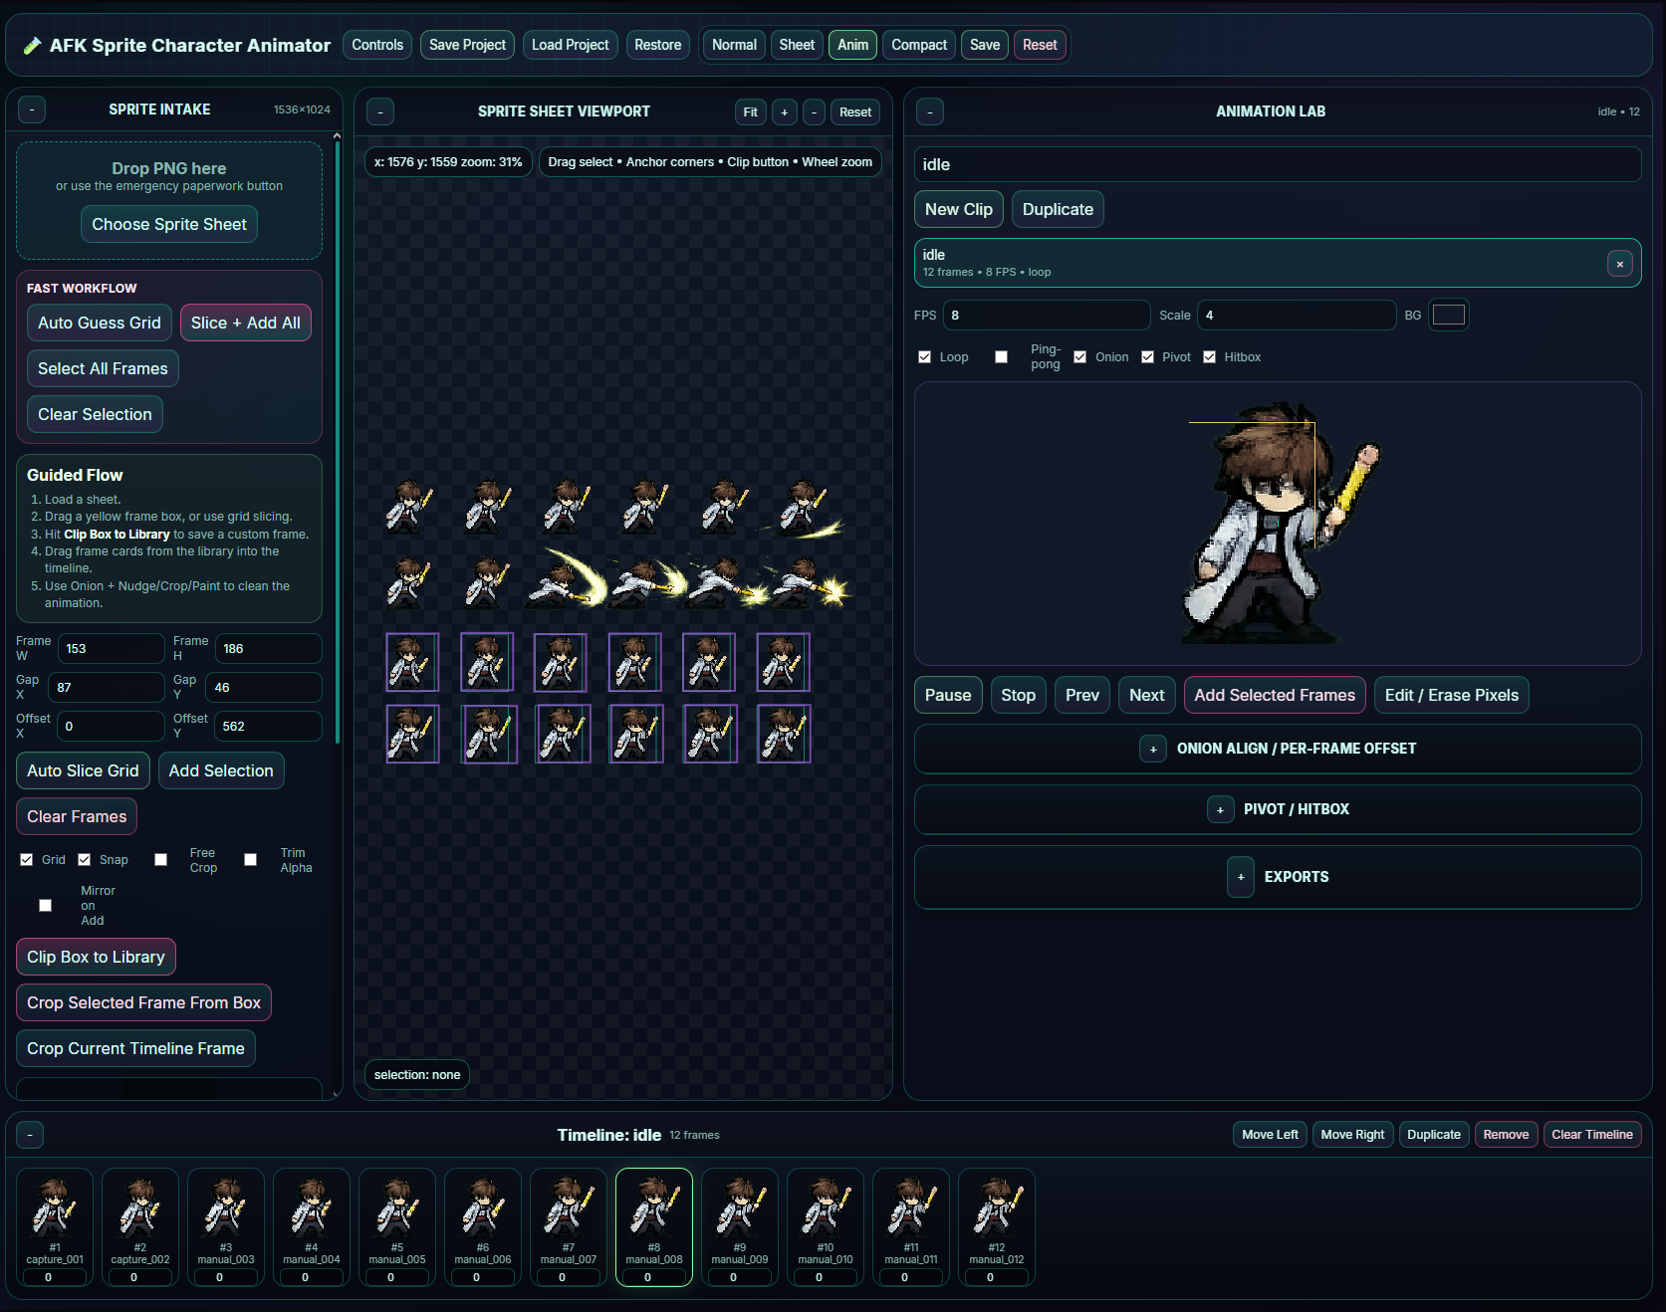Switch to Normal layout mode
Viewport: 1666px width, 1312px height.
[x=734, y=45]
